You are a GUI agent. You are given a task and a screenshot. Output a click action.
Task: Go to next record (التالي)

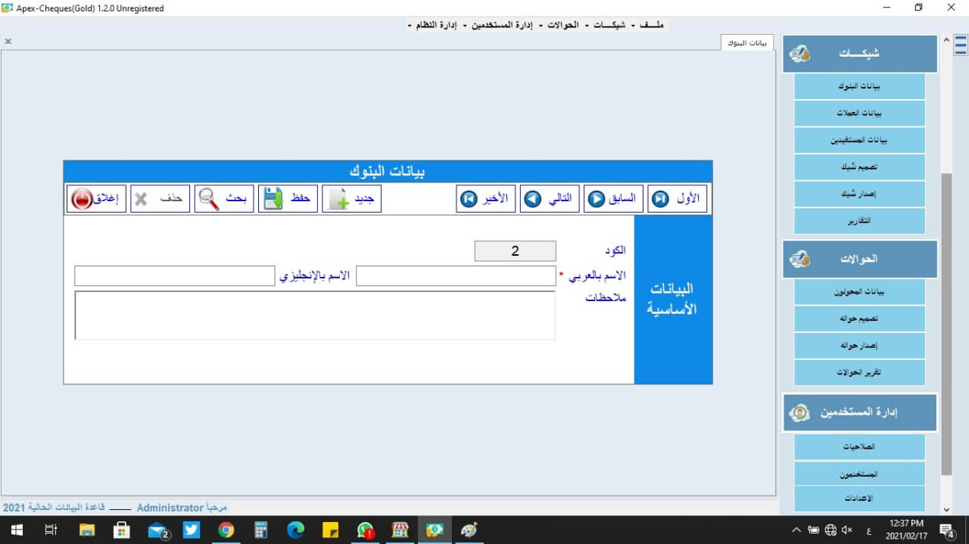(550, 199)
